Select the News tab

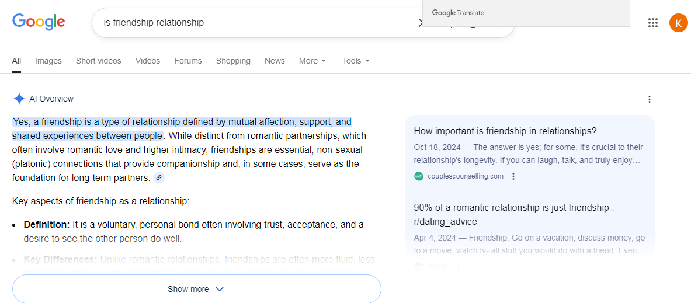[275, 61]
